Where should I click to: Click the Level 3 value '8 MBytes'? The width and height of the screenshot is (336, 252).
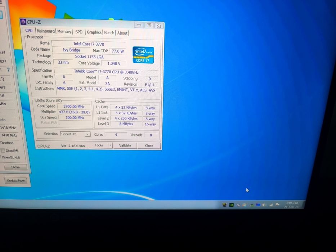(x=126, y=124)
